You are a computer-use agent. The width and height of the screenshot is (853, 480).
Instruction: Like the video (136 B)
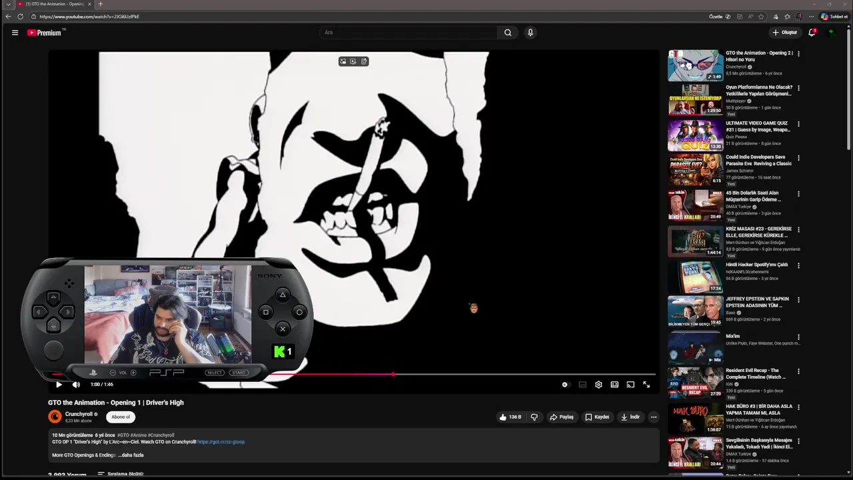coord(510,417)
